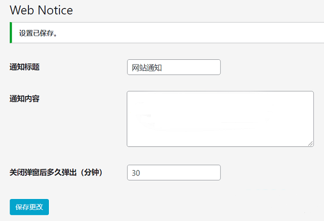The image size is (324, 221).
Task: Click the empty bottom area of the 通知内容 textarea
Action: pyautogui.click(x=220, y=139)
